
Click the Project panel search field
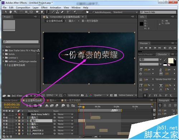[21, 42]
